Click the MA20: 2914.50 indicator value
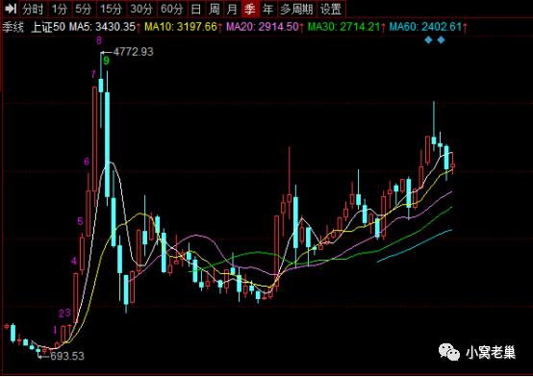The image size is (533, 377). (263, 27)
